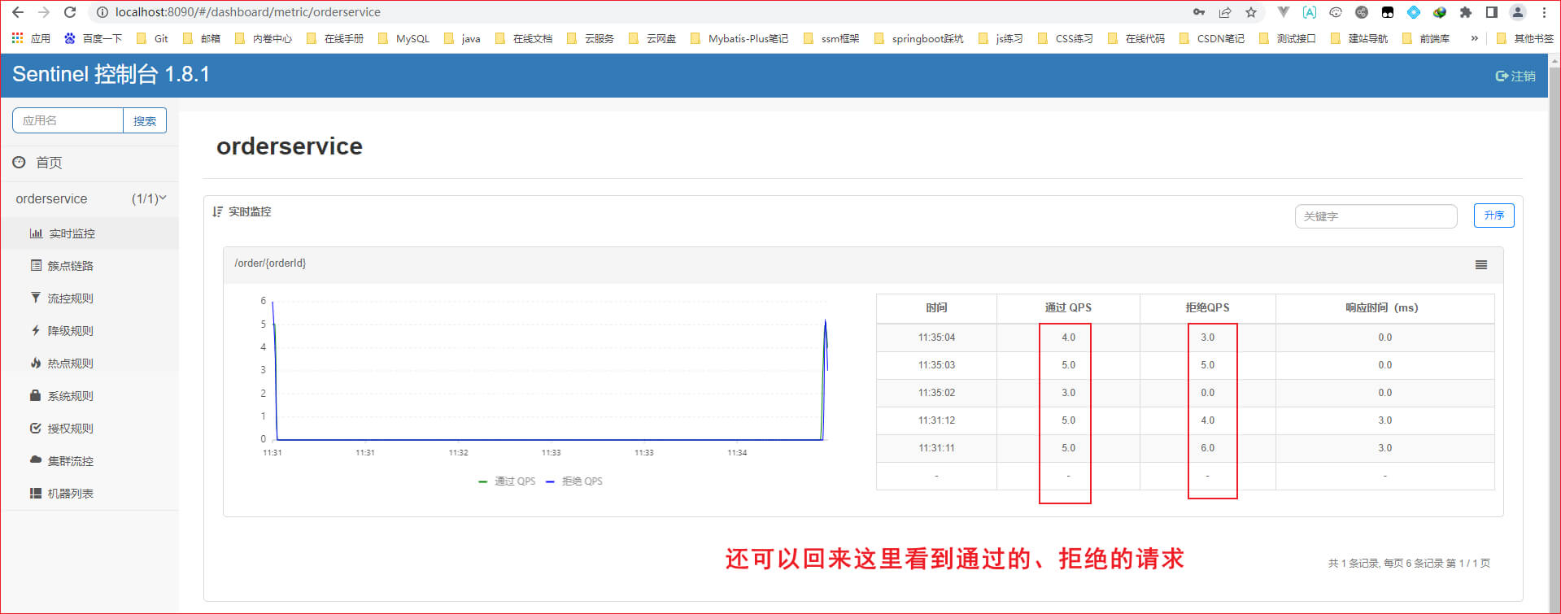Click the 升序 sort button
The image size is (1561, 614).
click(x=1493, y=216)
